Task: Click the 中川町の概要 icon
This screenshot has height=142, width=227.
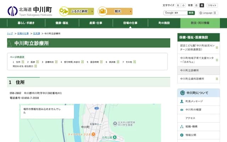Action: pos(182,110)
